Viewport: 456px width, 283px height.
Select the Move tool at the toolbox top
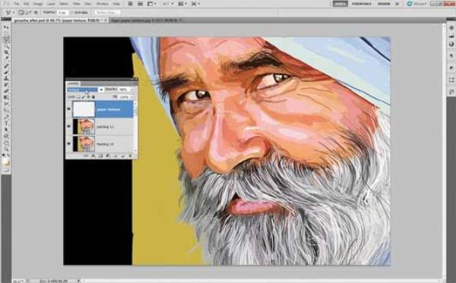[x=6, y=27]
